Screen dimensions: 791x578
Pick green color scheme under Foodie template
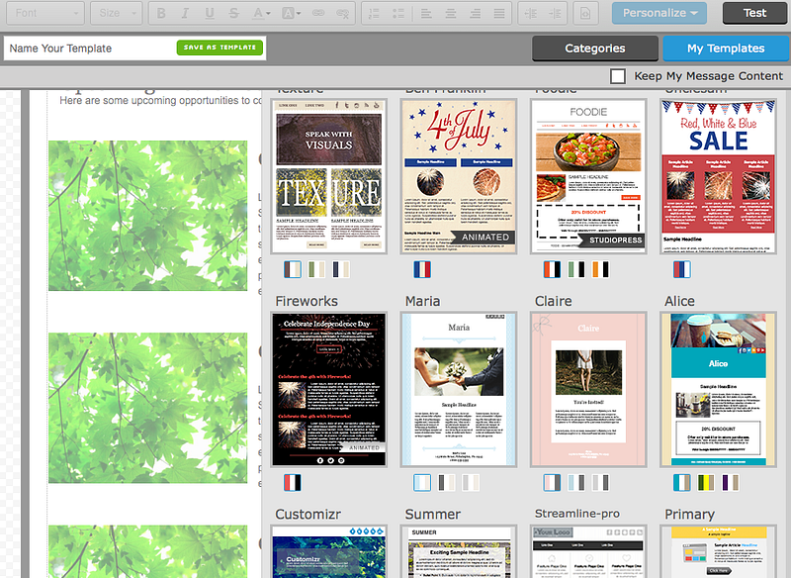[x=576, y=269]
